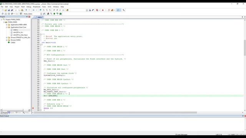Open the Help menu

(62, 7)
